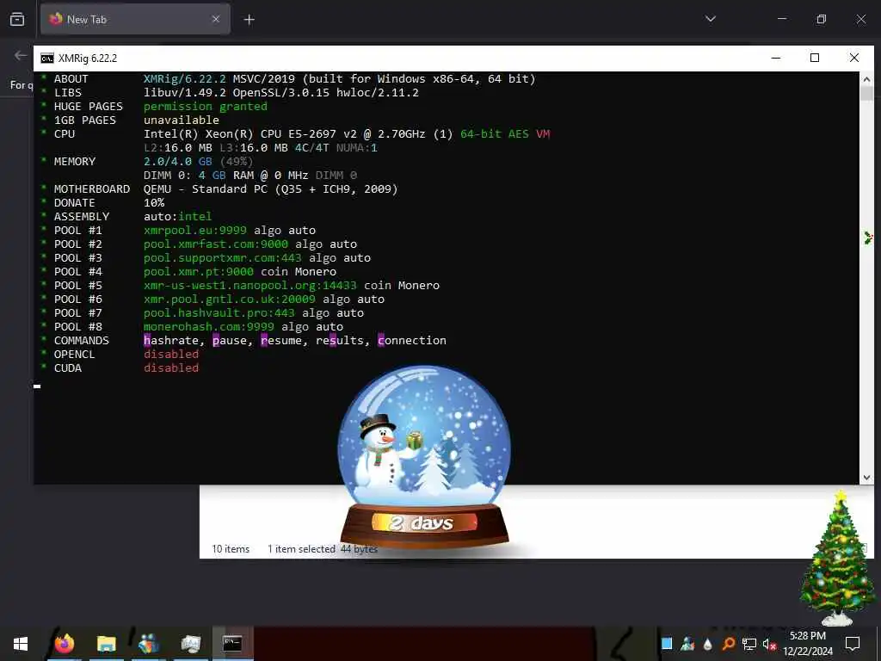Open a new browser tab with the plus button
This screenshot has height=661, width=881.
249,20
